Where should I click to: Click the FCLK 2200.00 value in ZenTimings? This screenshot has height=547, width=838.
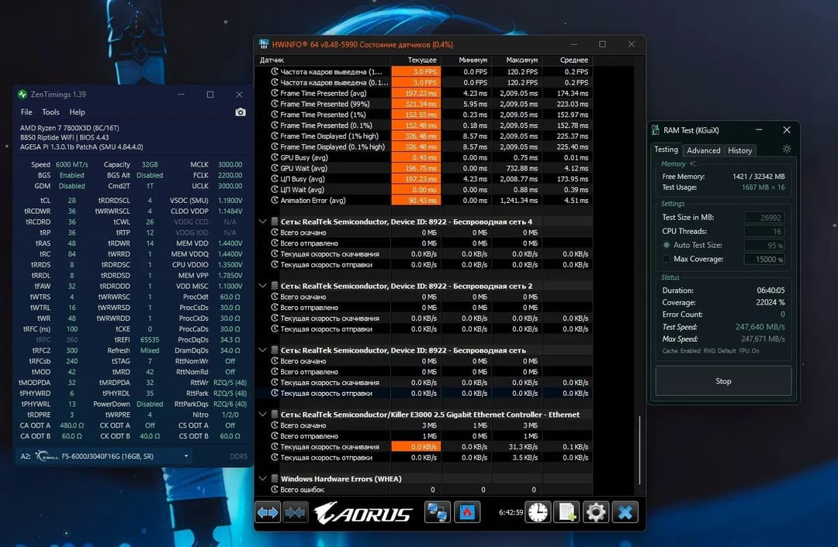230,175
